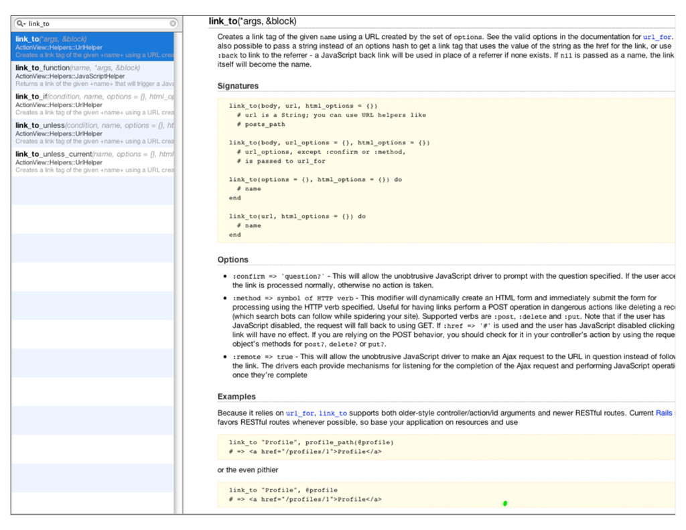
Task: Select link_to_function search result
Action: coord(92,75)
